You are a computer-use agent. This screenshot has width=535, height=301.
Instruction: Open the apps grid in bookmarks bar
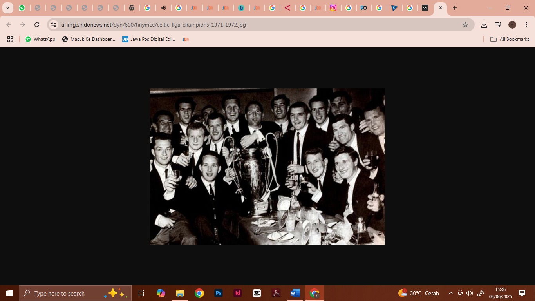click(10, 39)
